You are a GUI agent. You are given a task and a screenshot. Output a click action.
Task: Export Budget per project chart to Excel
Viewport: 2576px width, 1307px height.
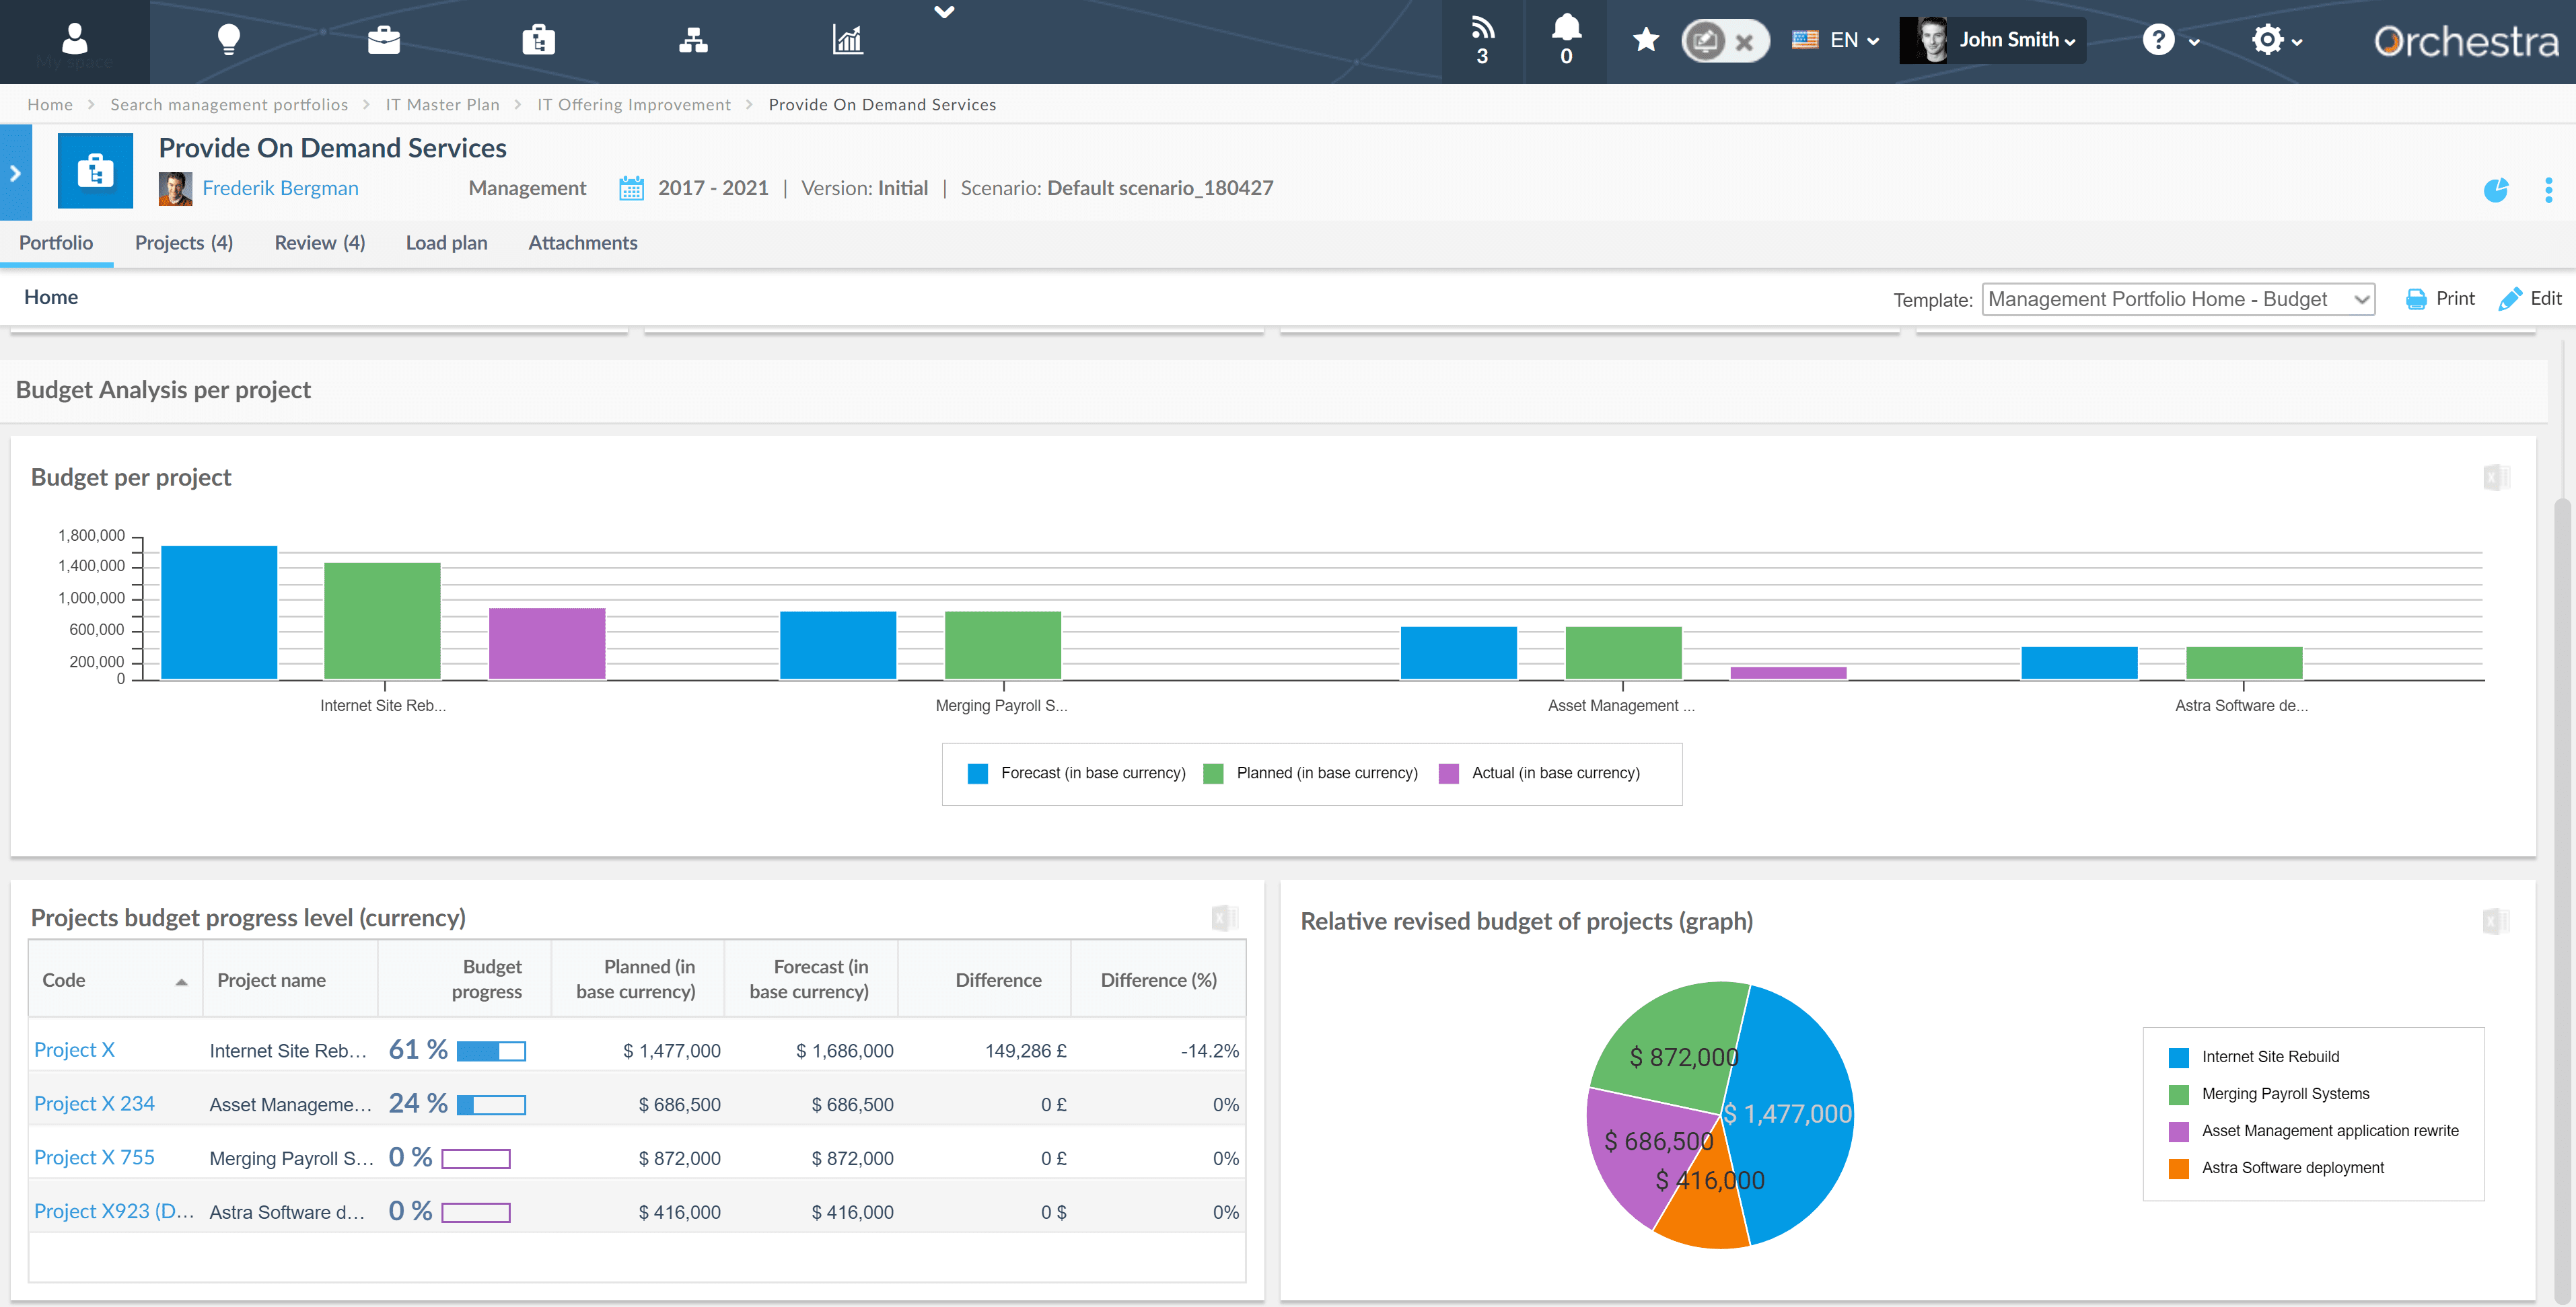click(x=2496, y=478)
